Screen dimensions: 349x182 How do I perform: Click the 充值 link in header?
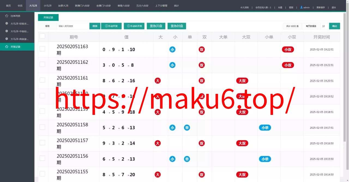(280, 7)
